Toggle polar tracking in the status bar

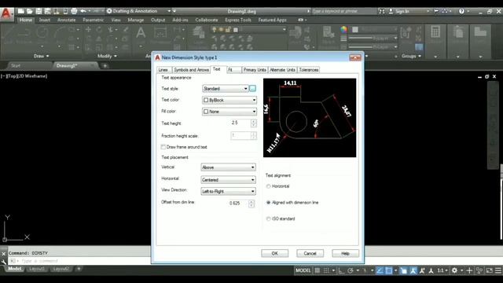click(x=351, y=270)
